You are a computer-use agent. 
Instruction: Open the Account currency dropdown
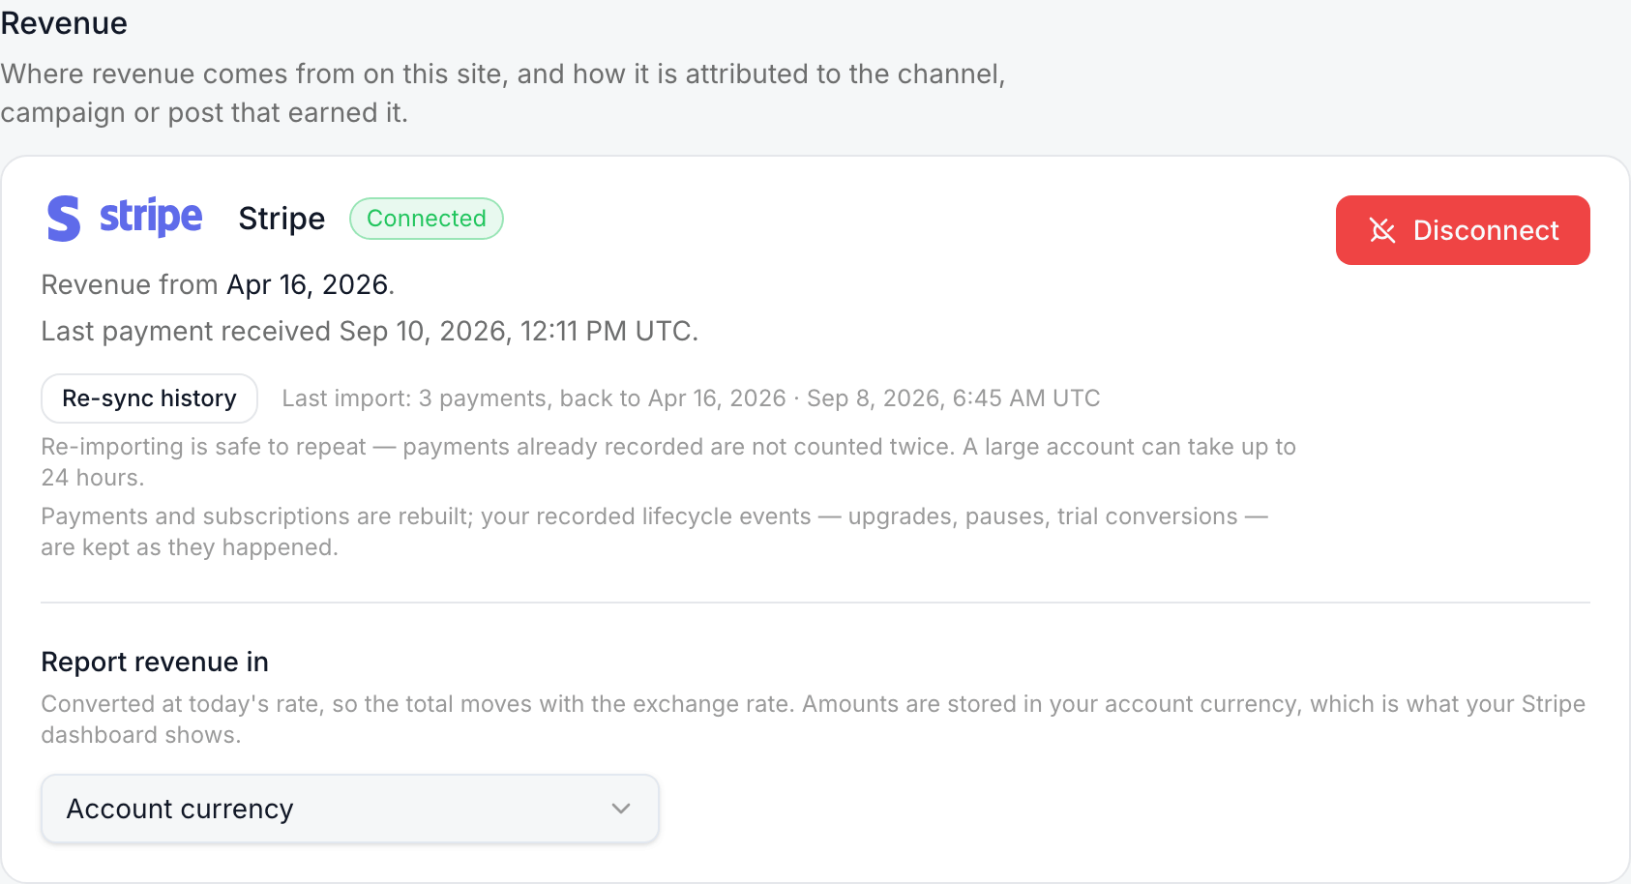click(350, 809)
